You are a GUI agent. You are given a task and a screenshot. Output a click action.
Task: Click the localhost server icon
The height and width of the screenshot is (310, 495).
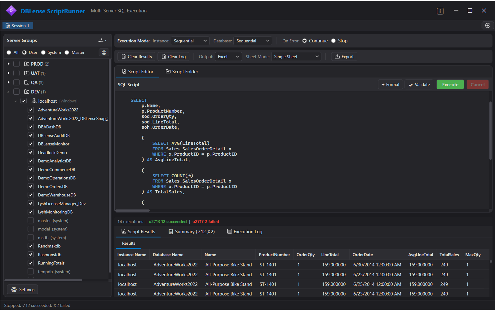[34, 101]
